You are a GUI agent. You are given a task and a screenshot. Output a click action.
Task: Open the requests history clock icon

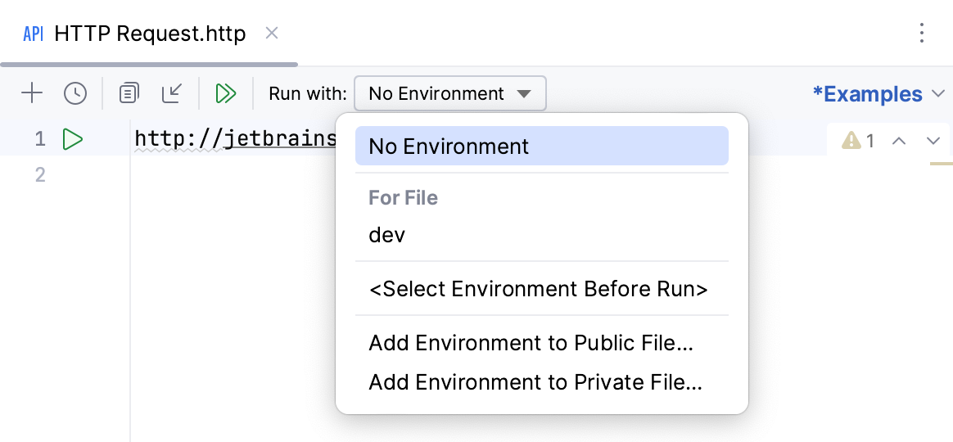pos(75,93)
